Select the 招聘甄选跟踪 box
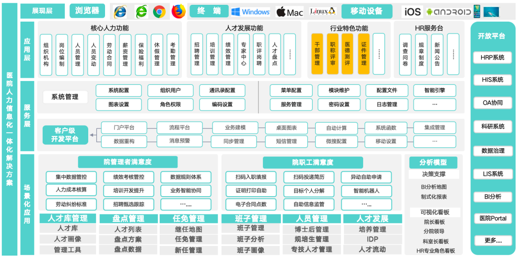 [129, 204]
